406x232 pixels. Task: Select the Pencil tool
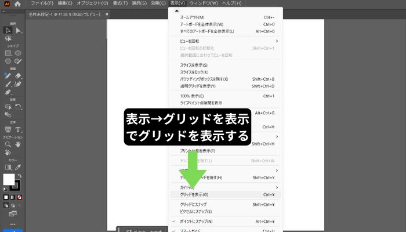8,75
